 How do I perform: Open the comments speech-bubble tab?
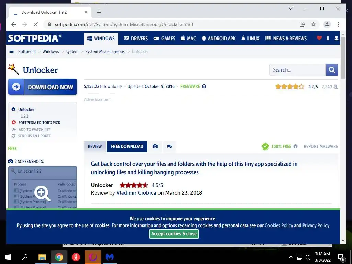pyautogui.click(x=169, y=146)
